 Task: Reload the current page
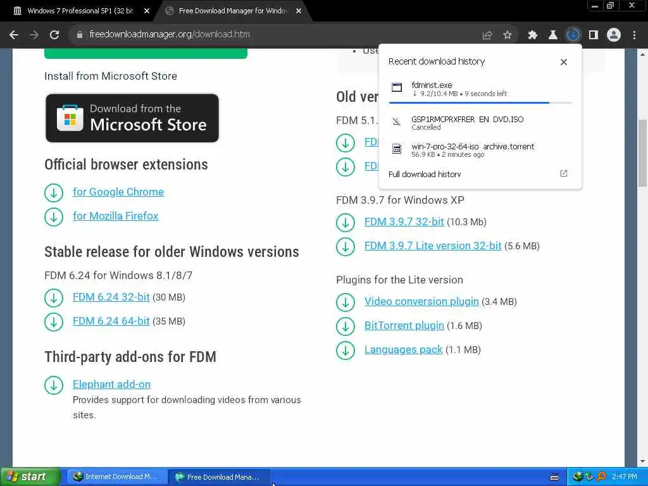coord(54,35)
